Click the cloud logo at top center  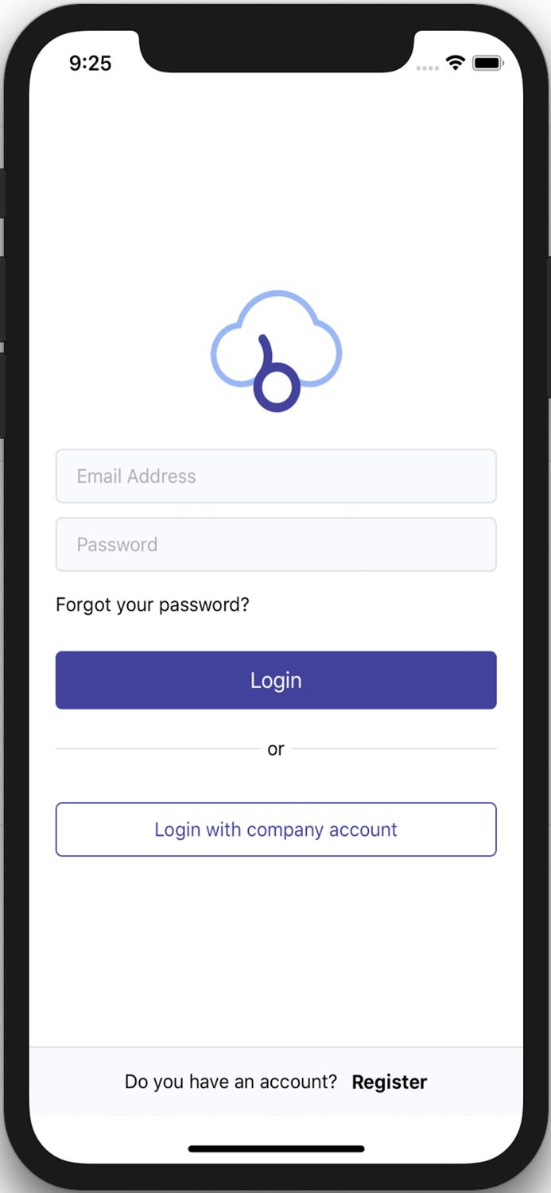pos(276,351)
